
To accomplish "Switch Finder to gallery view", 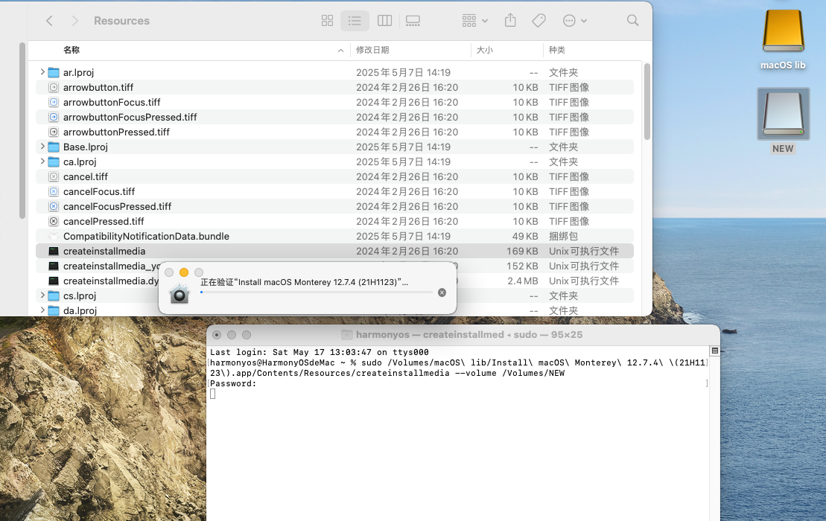I will [x=413, y=21].
